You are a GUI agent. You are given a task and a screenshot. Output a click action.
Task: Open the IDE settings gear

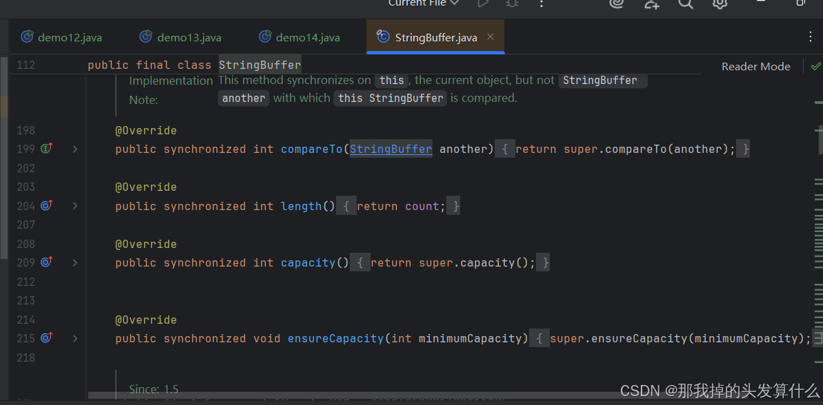tap(720, 3)
